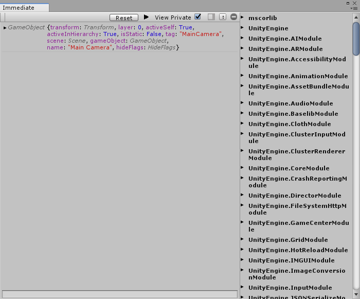
Task: Expand UnityEngine.ARModule node
Action: (242, 48)
